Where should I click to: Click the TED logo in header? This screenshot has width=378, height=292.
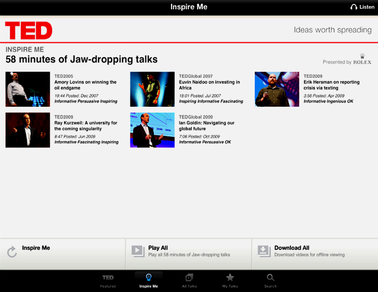pos(28,30)
